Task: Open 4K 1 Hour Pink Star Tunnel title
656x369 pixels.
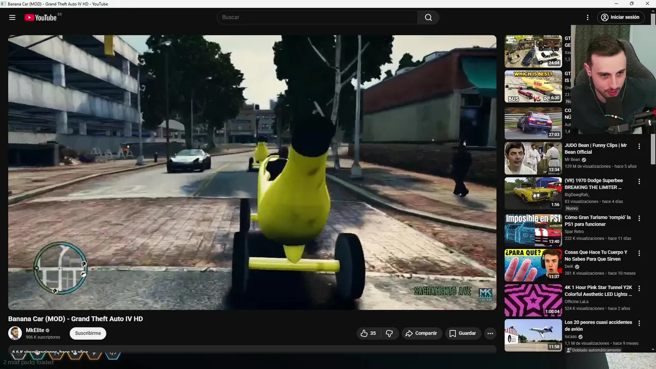Action: [x=599, y=291]
